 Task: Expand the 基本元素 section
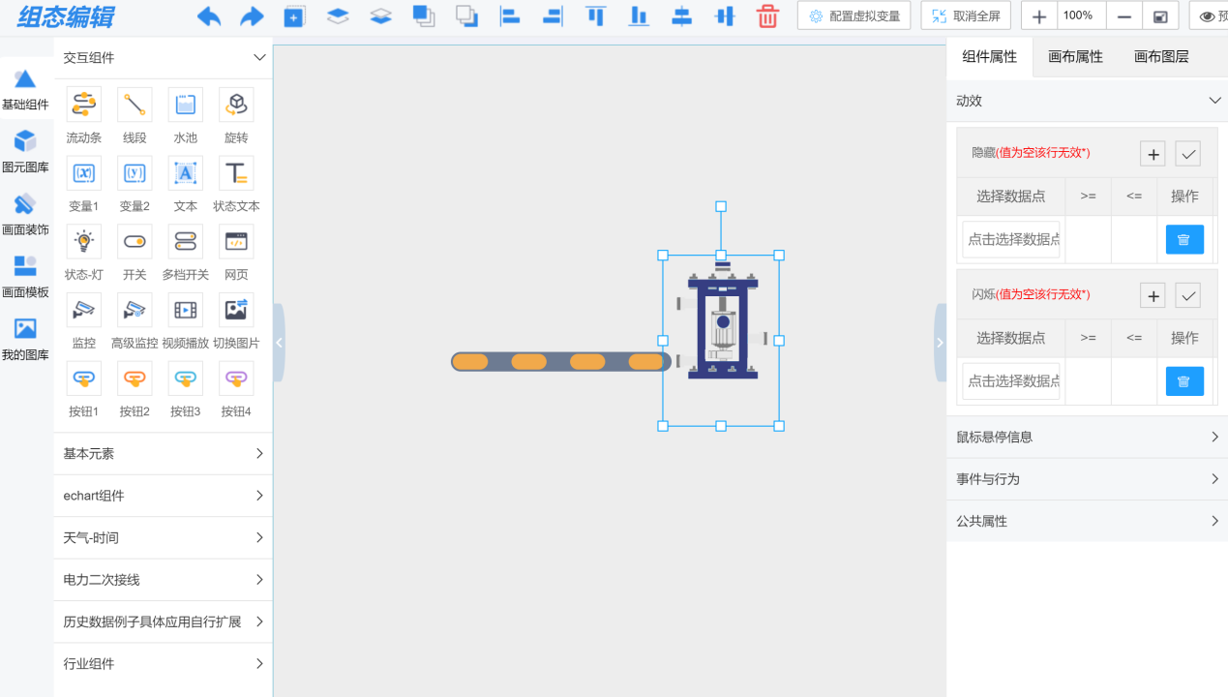[163, 454]
